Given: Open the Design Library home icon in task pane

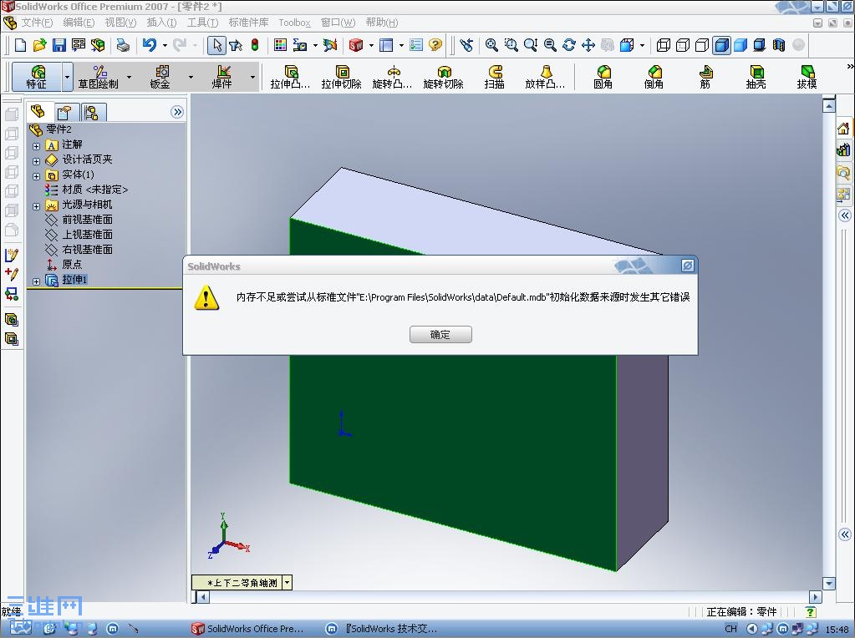Looking at the screenshot, I should pos(843,129).
